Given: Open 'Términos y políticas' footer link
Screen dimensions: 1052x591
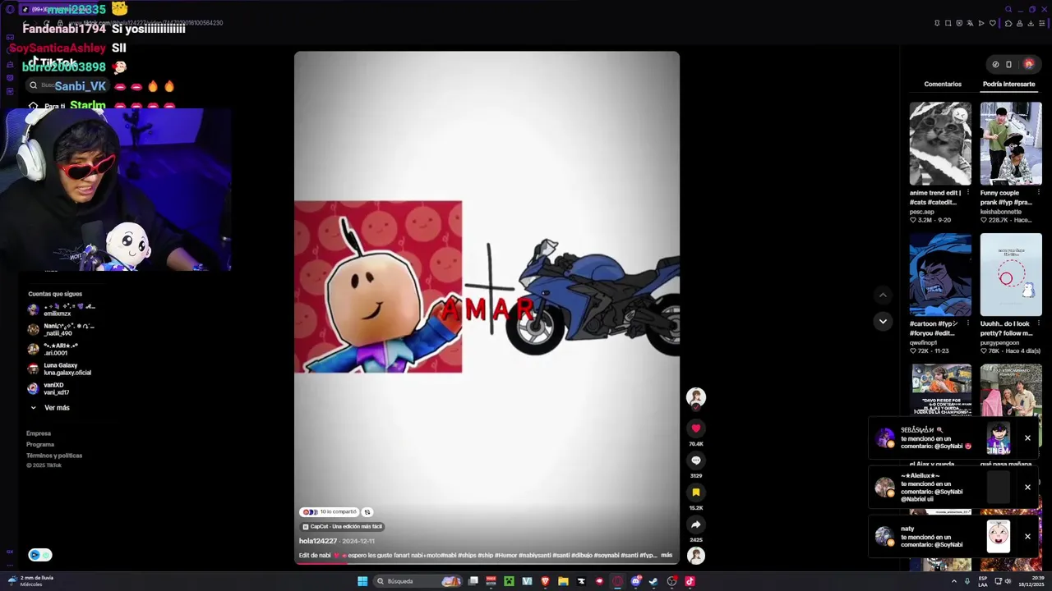Looking at the screenshot, I should pyautogui.click(x=54, y=456).
